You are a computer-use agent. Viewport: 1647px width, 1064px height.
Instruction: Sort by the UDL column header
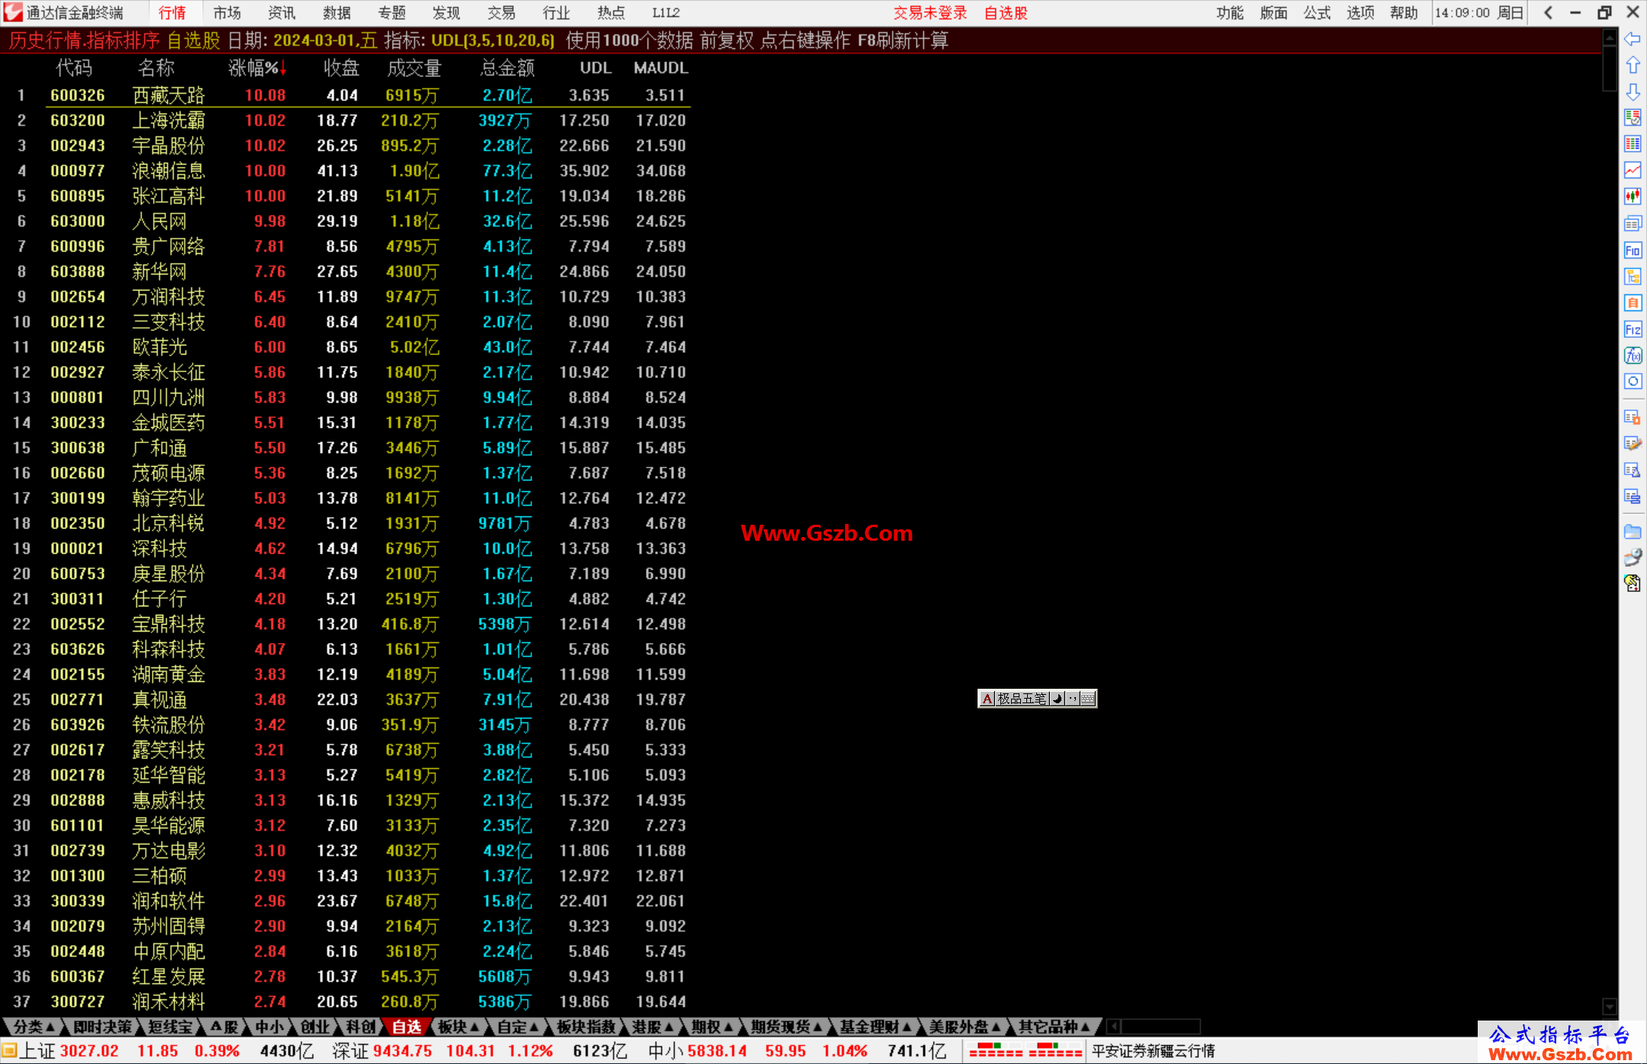(x=596, y=68)
